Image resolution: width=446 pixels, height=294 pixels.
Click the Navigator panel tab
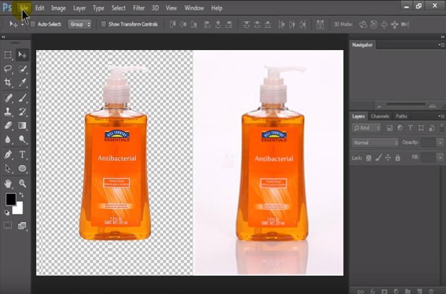coord(362,45)
